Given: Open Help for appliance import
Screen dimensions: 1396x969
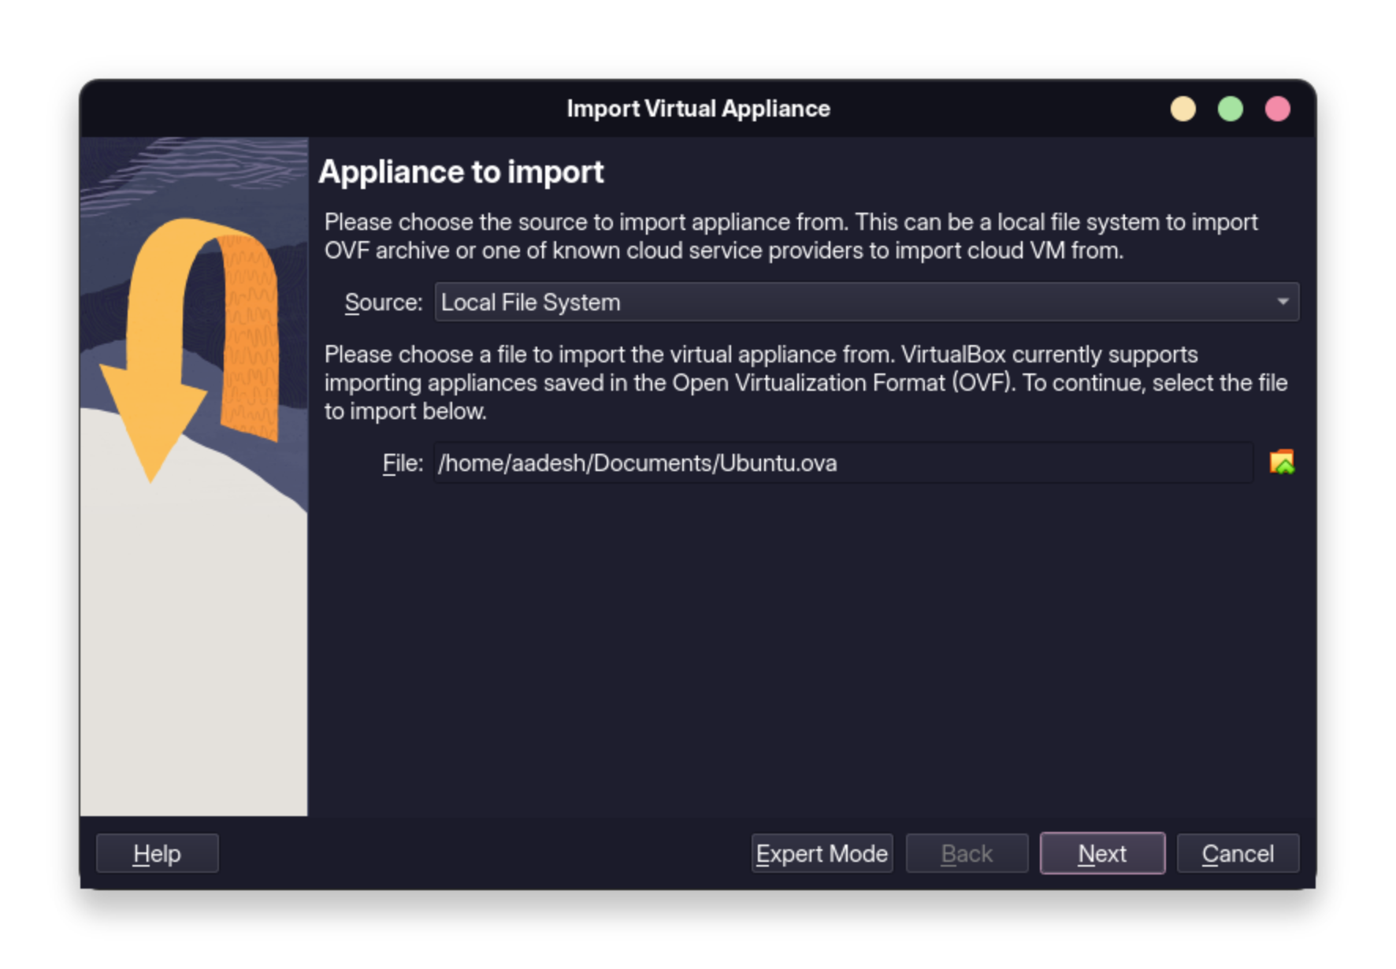Looking at the screenshot, I should click(157, 853).
